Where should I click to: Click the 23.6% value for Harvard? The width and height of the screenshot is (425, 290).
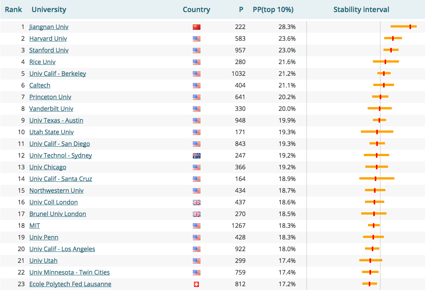tap(287, 38)
